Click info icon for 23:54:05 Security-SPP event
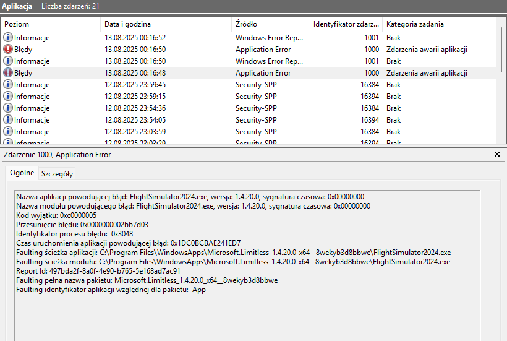Viewport: 507px width, 341px height. (x=8, y=119)
